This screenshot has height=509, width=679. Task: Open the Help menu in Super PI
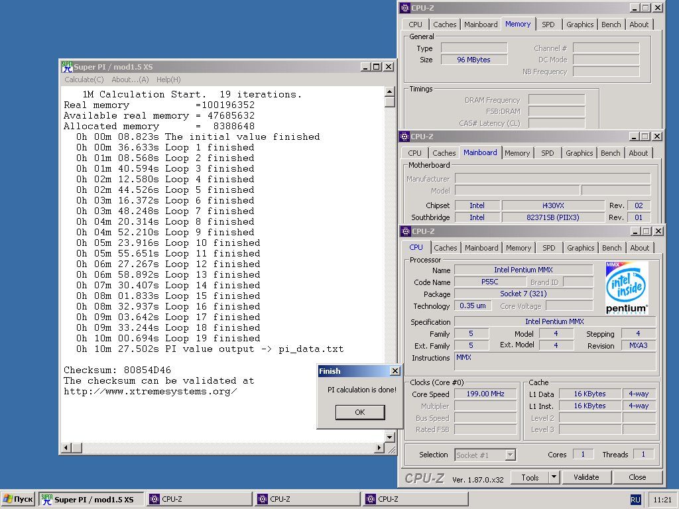click(168, 80)
